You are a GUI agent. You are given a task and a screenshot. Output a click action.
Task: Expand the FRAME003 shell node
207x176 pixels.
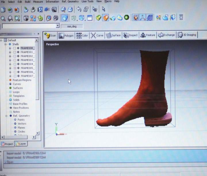10,60
